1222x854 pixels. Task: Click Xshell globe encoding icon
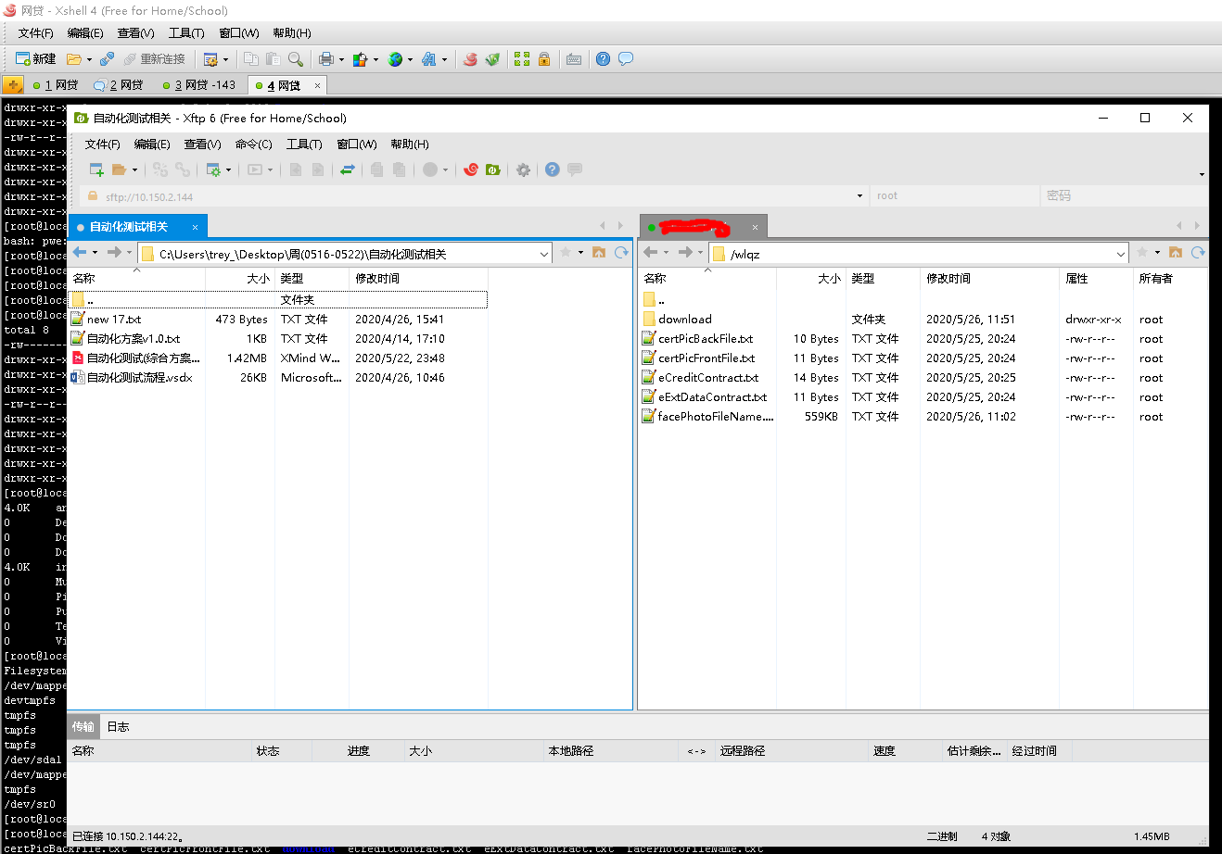[395, 58]
